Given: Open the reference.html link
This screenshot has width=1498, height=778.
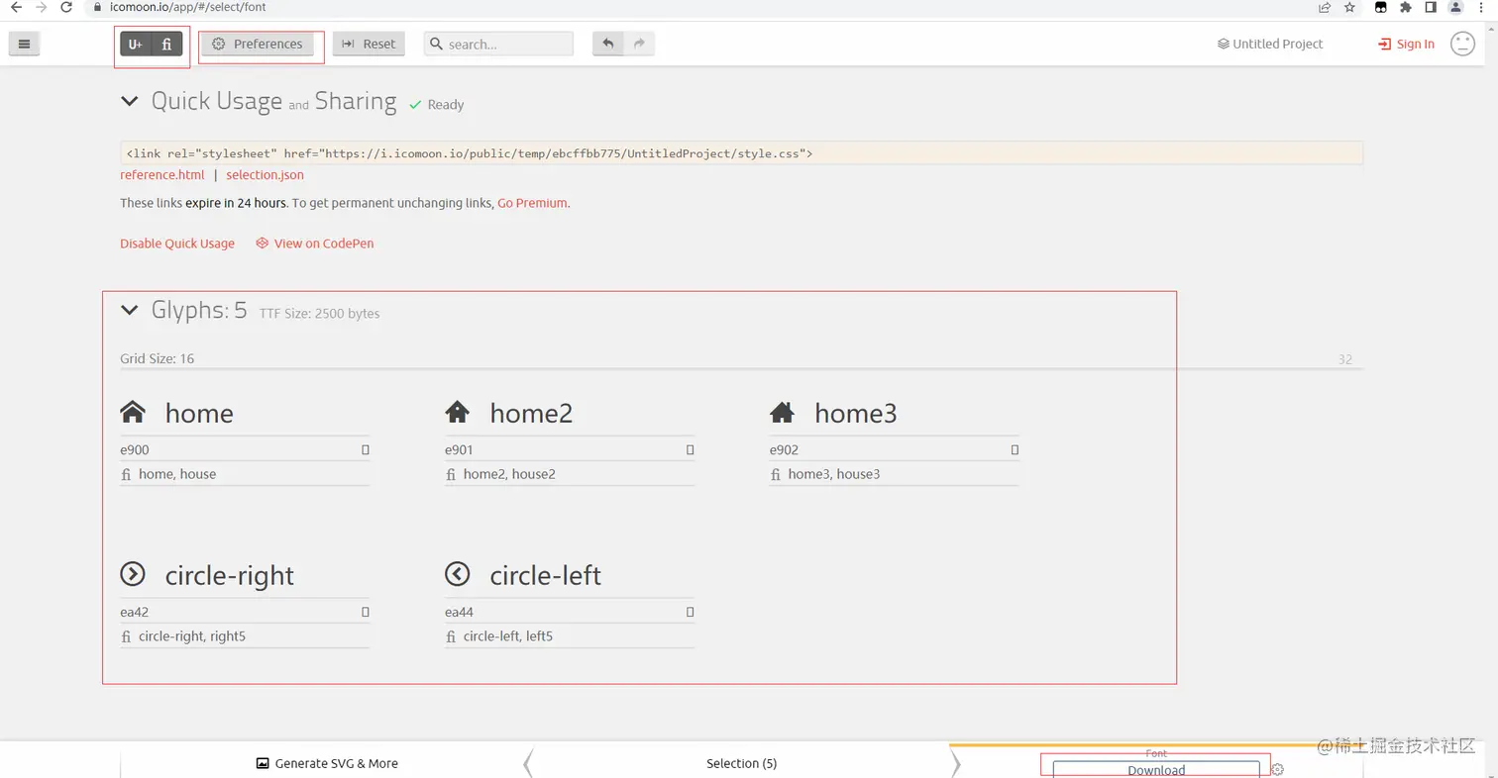Looking at the screenshot, I should point(162,175).
